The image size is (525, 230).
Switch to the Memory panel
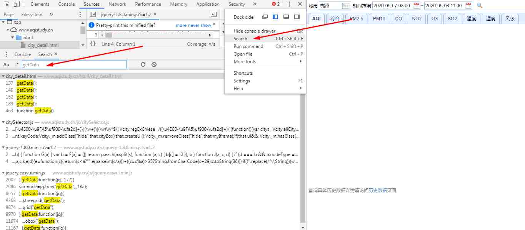(178, 4)
